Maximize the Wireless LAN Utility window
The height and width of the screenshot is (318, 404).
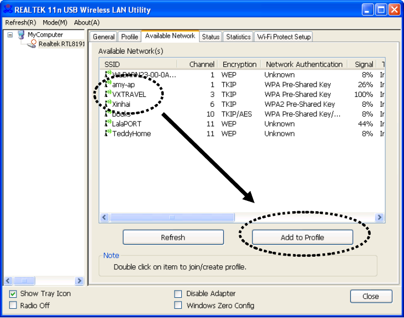point(381,10)
